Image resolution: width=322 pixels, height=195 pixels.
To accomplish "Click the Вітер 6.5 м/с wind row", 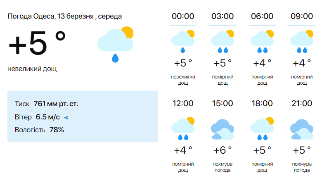I will click(x=37, y=117).
